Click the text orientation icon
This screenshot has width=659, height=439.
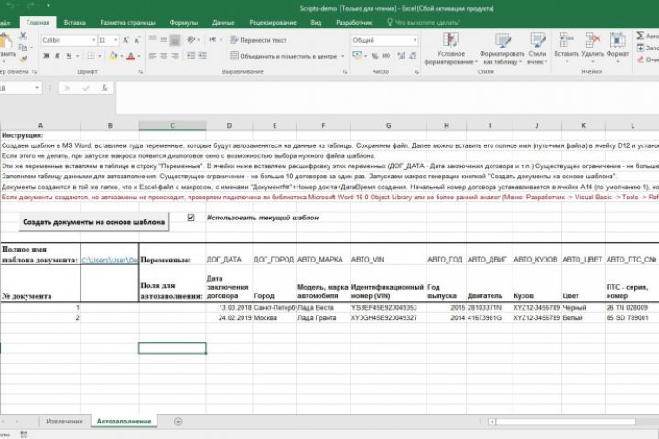click(191, 40)
